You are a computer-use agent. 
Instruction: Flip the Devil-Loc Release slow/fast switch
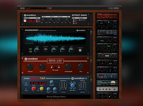point(55,68)
